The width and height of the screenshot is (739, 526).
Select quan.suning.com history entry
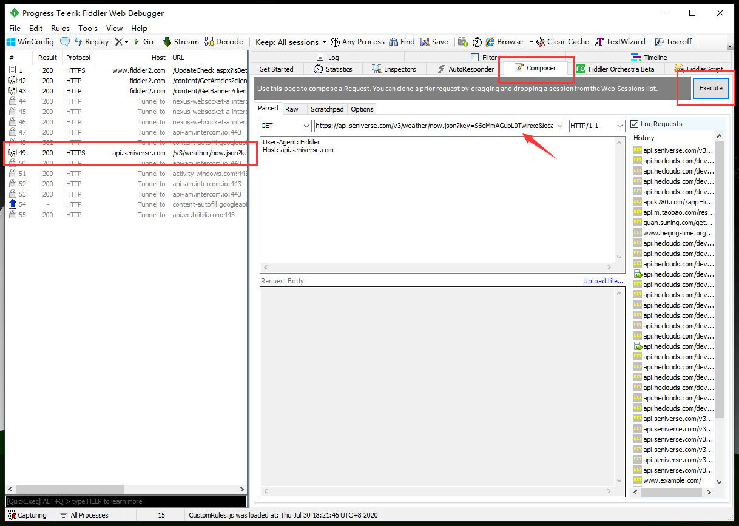[x=674, y=223]
